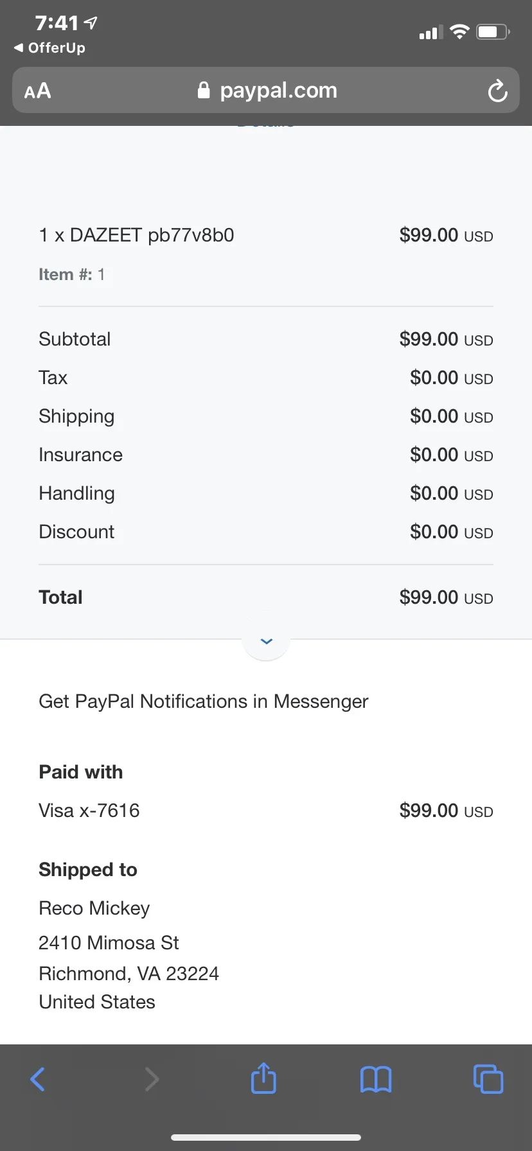Viewport: 532px width, 1151px height.
Task: Return to OfferUp via the back link
Action: 49,48
